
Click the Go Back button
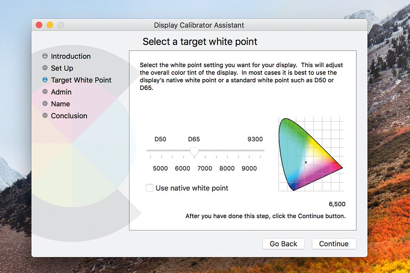[283, 244]
